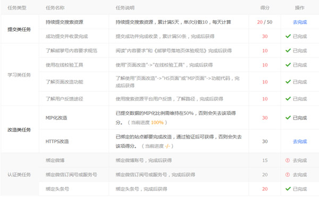319x197 pixels.
Task: Click task name MIP化改造
Action: (56, 118)
